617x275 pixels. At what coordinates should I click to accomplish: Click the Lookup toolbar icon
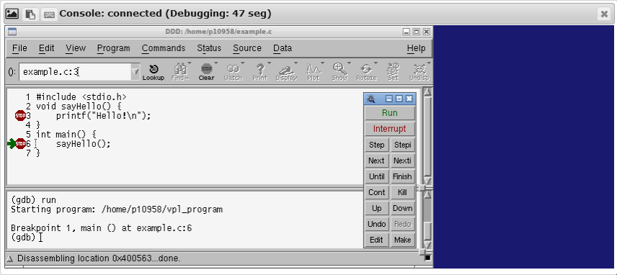tap(153, 72)
